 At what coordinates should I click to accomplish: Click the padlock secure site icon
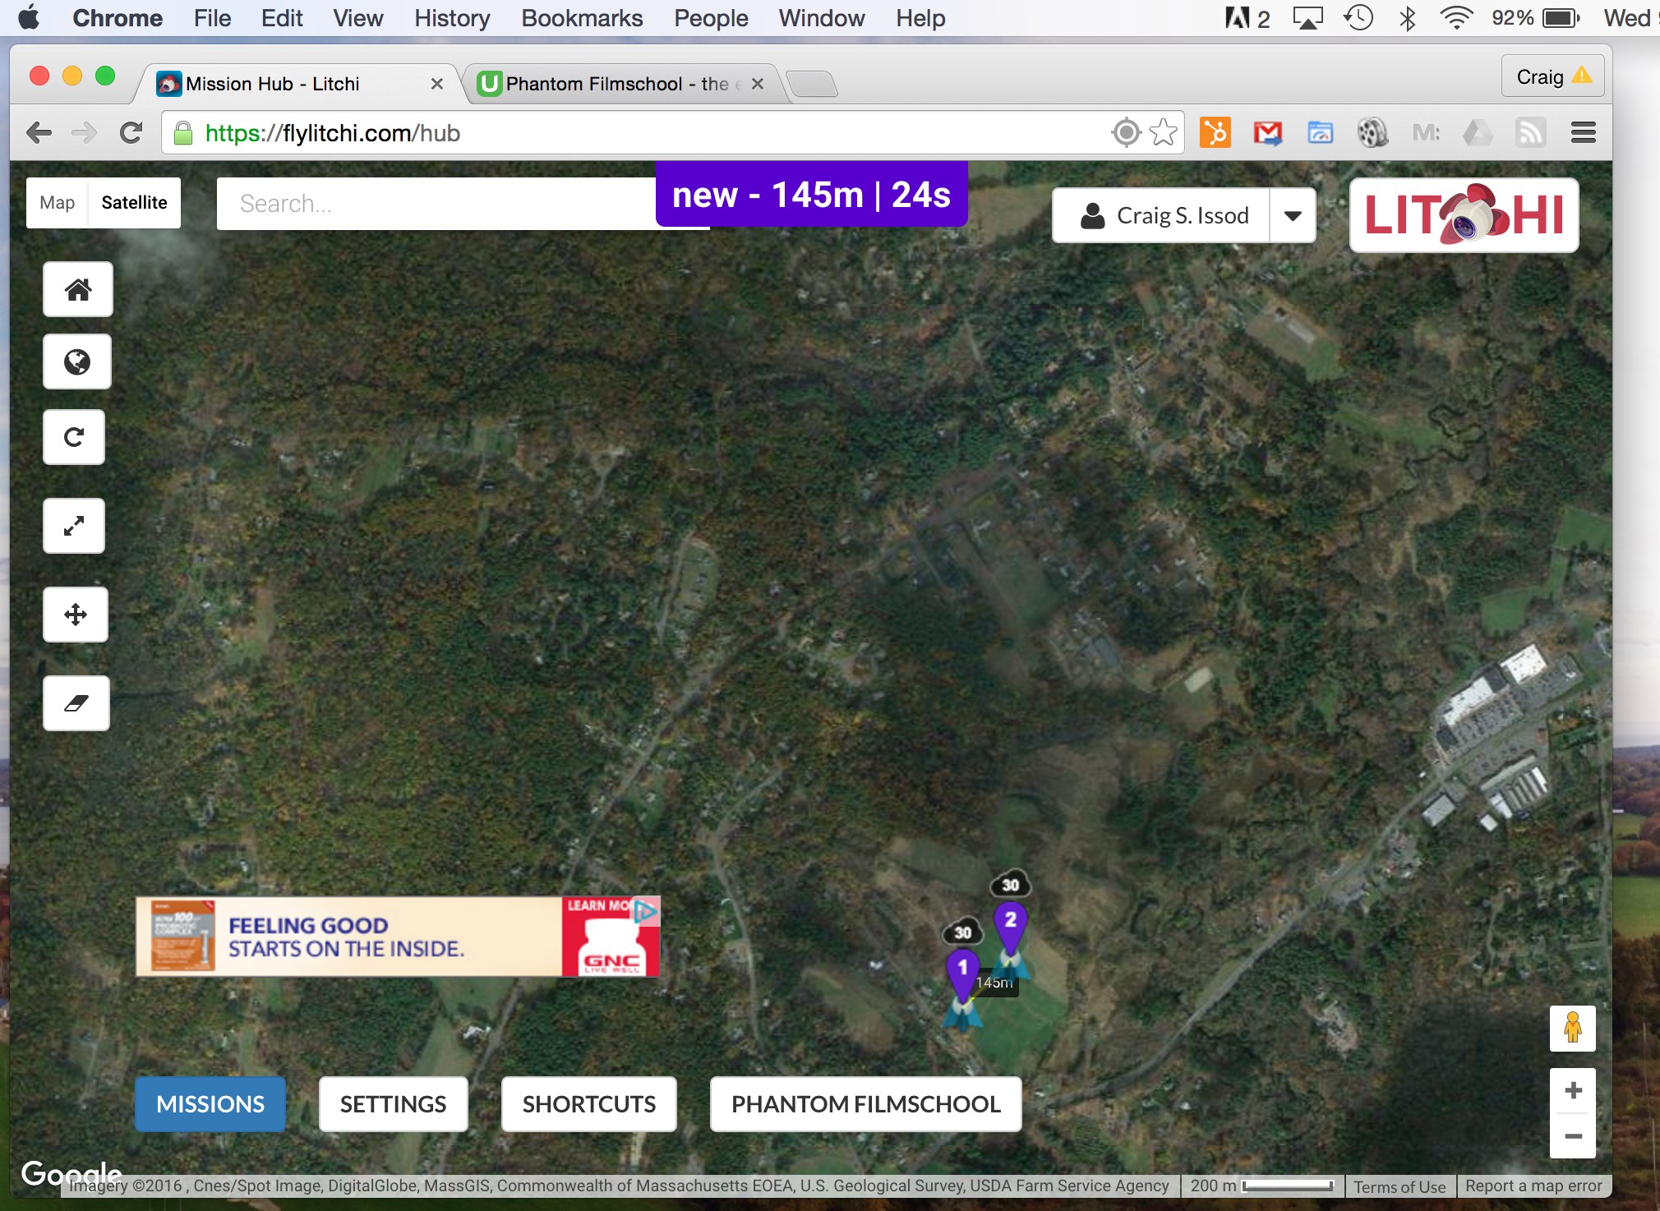(x=183, y=132)
